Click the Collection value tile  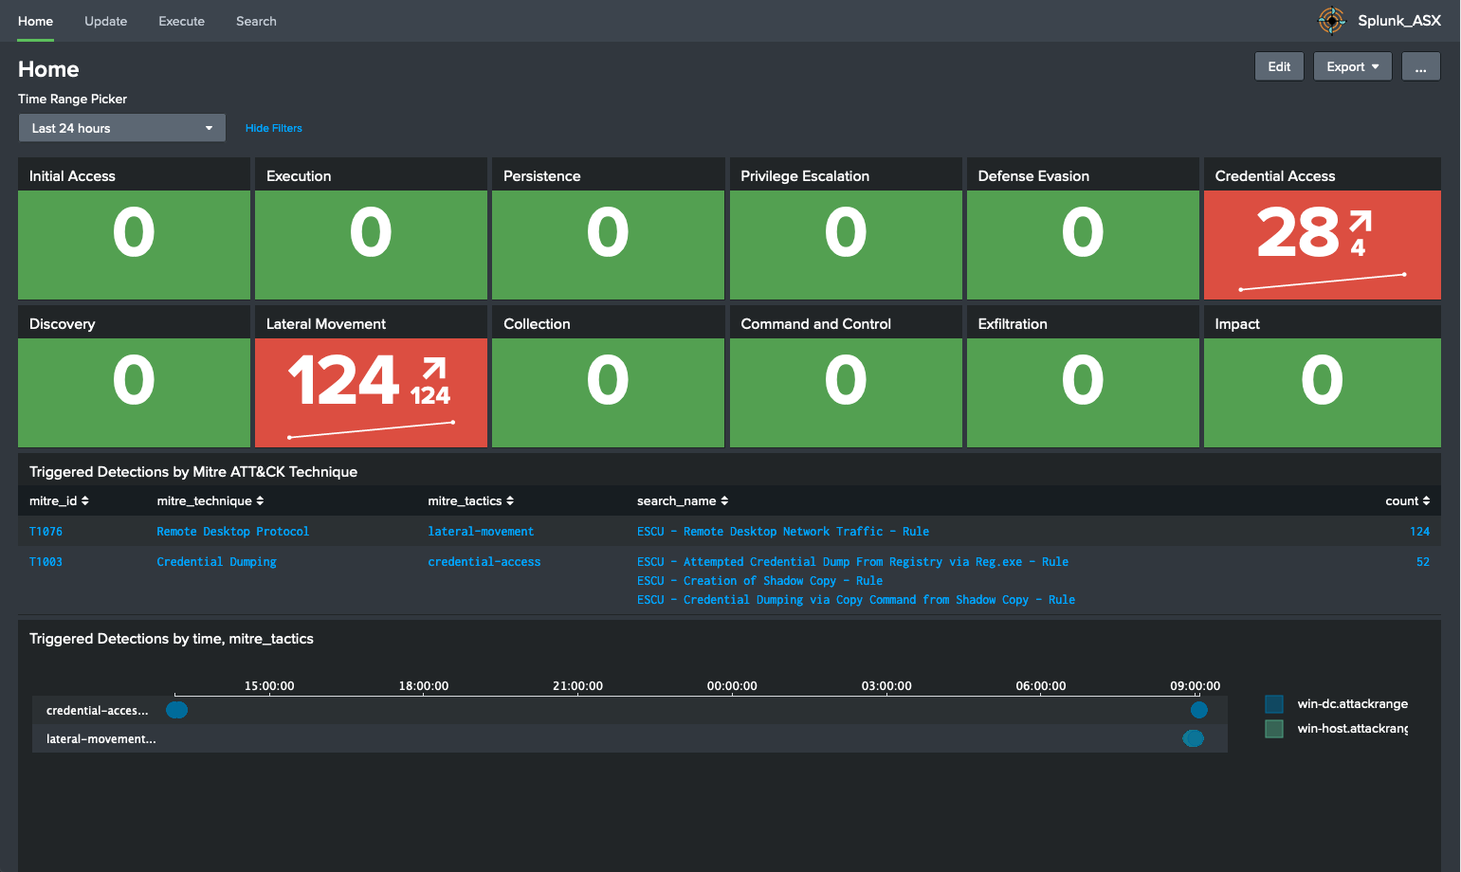[x=608, y=392]
